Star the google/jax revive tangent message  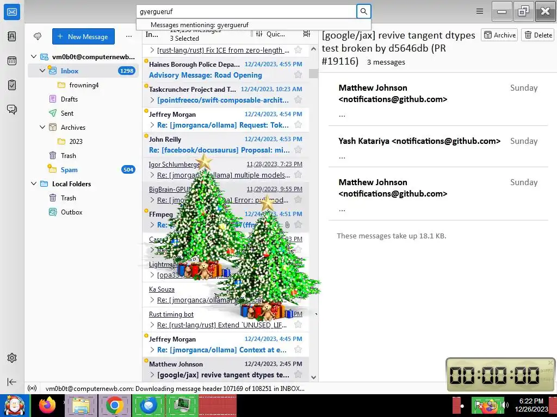[298, 375]
